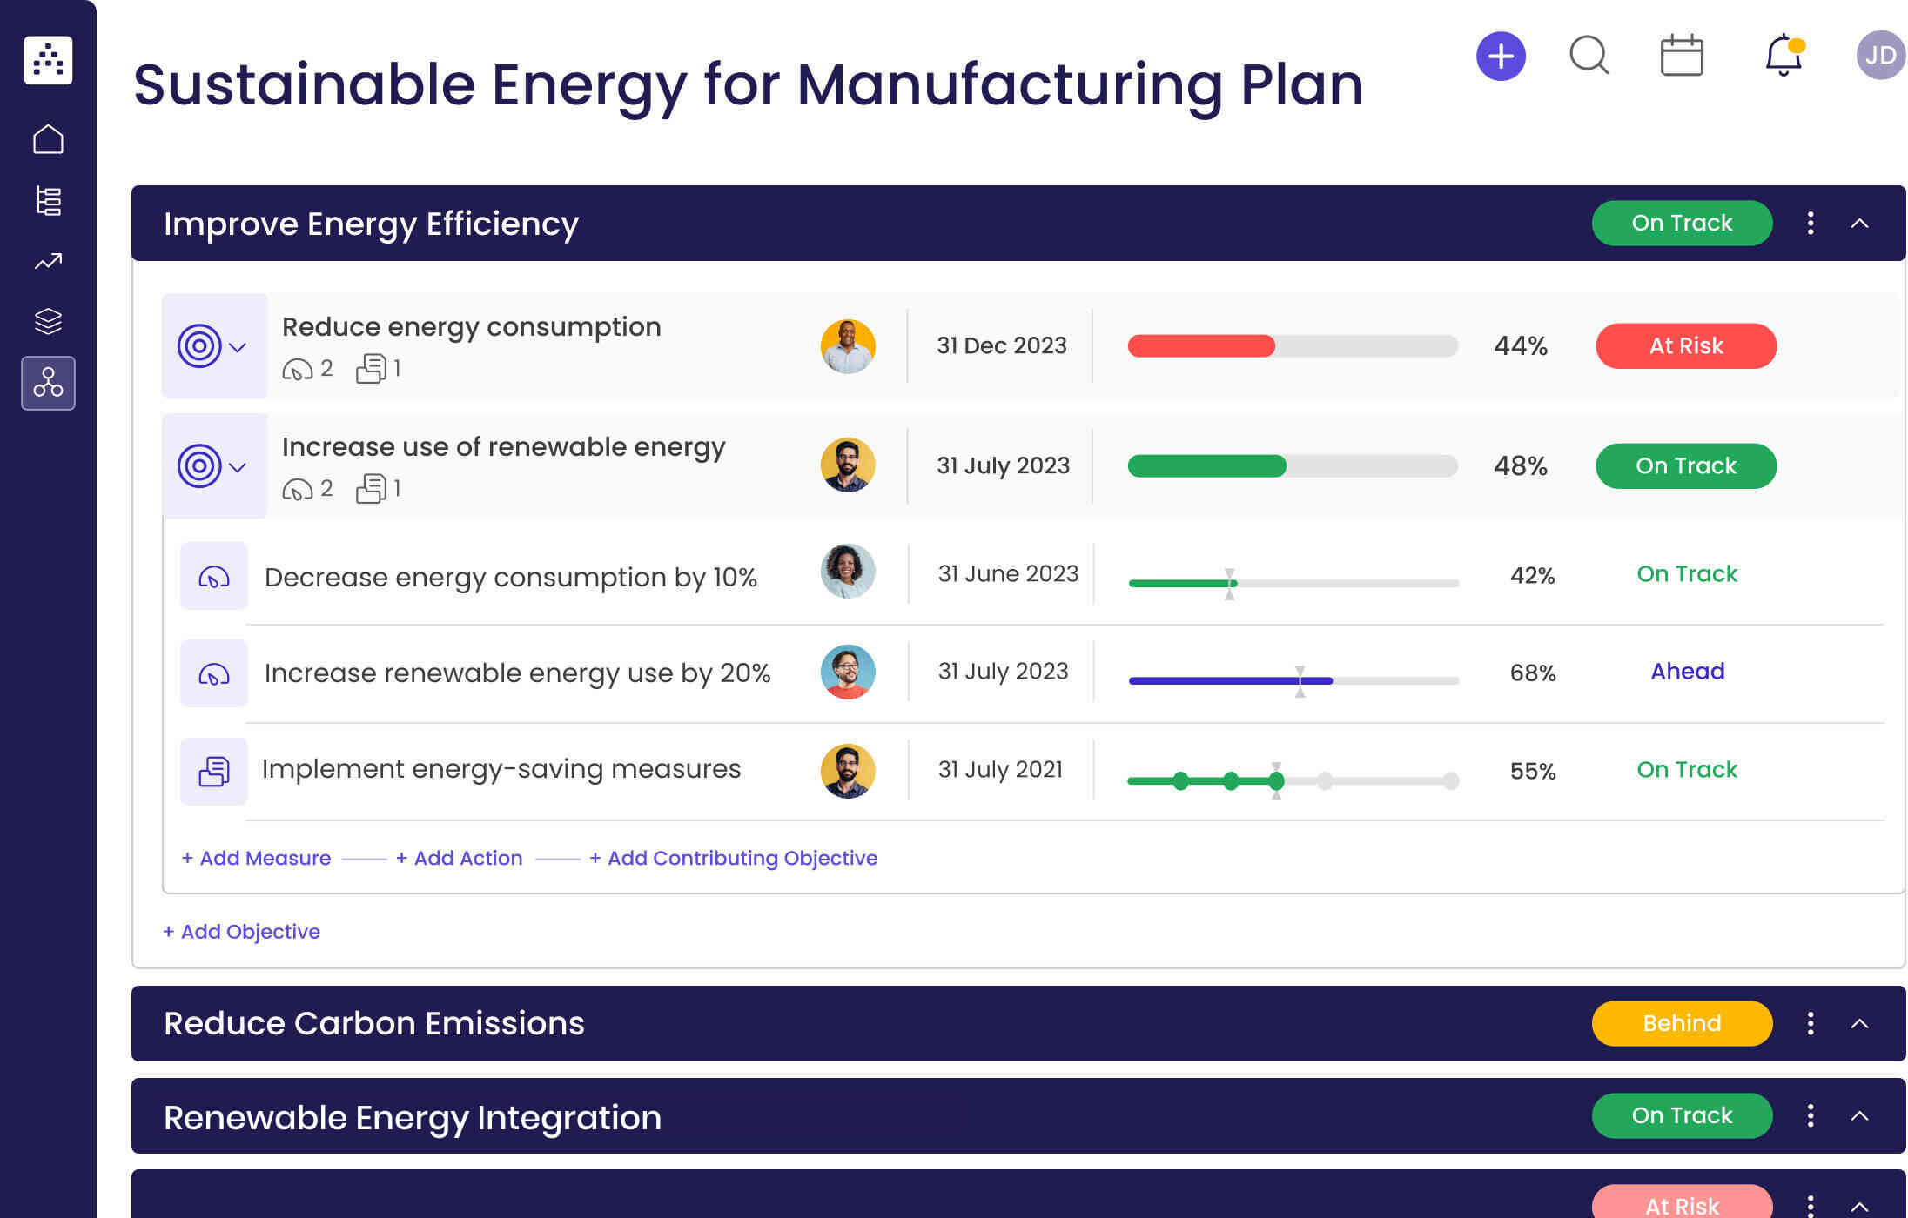
Task: Select the hierarchy view icon in sidebar
Action: click(x=48, y=200)
